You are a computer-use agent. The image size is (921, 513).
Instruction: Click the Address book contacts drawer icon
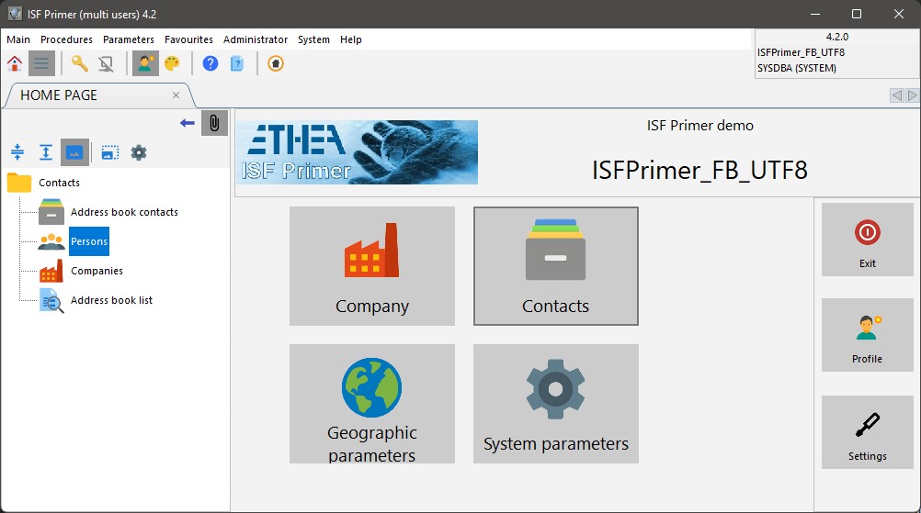[x=51, y=212]
